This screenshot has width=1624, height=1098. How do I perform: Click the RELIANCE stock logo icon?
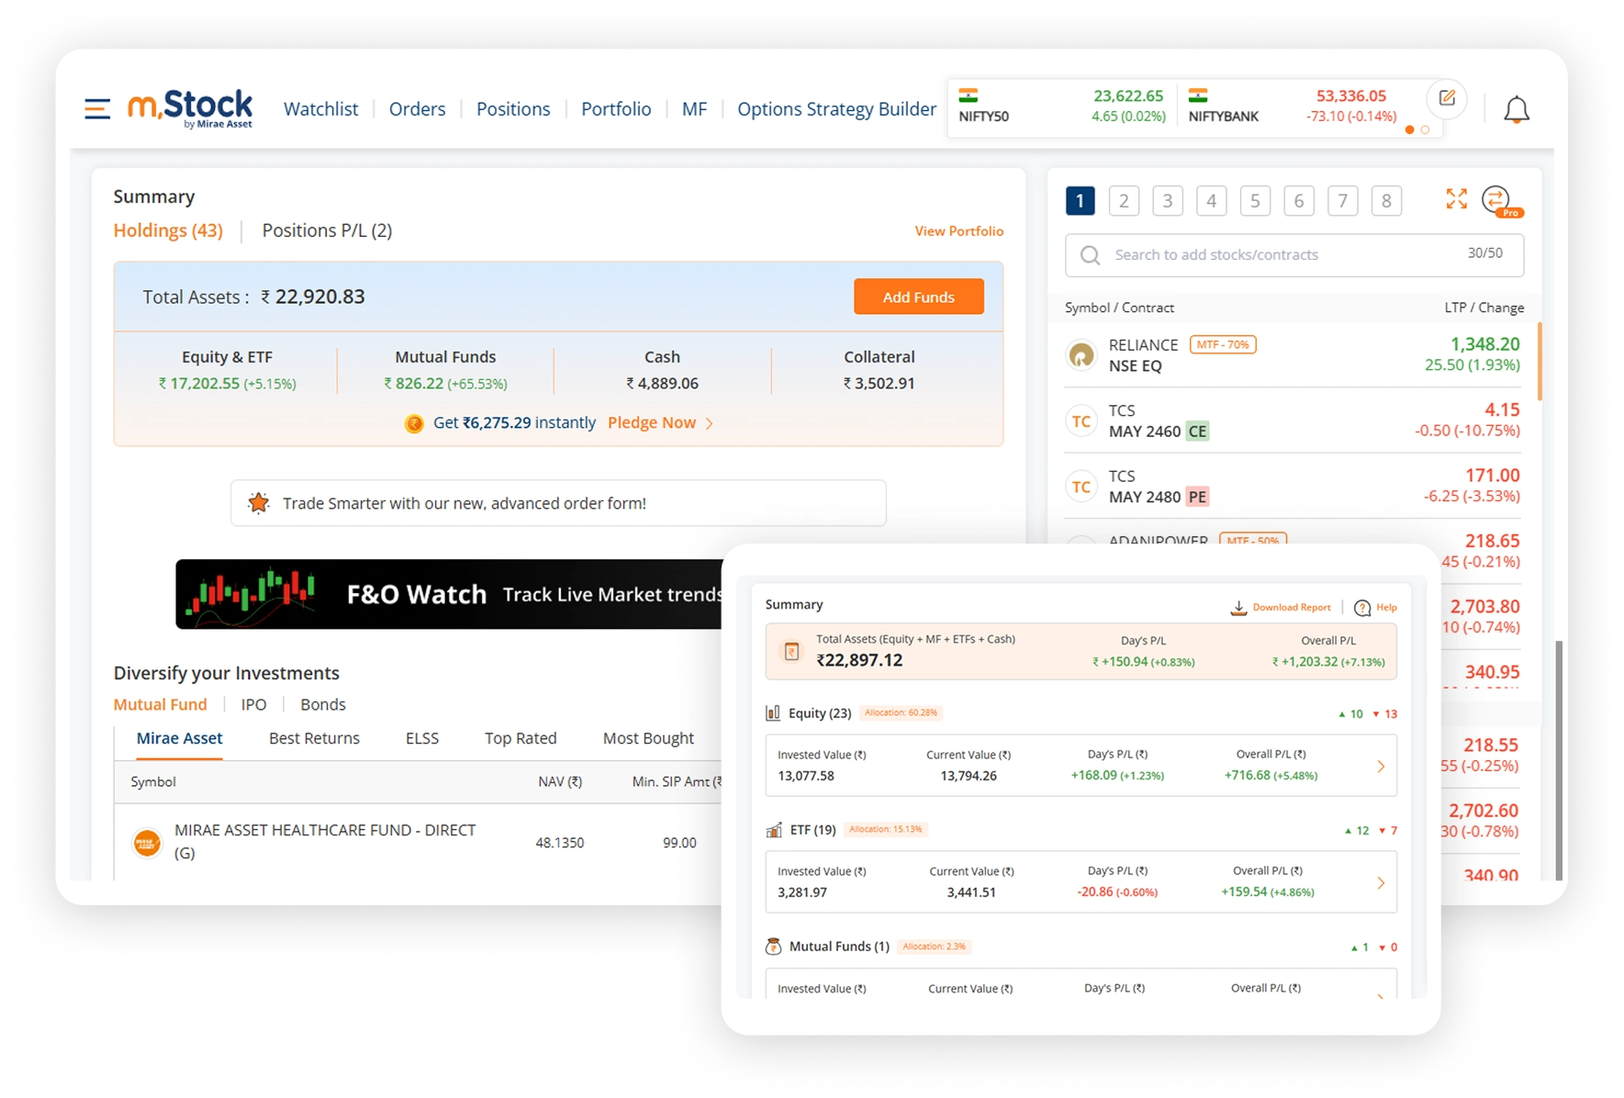(1081, 354)
